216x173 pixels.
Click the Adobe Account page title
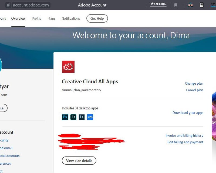point(92,5)
